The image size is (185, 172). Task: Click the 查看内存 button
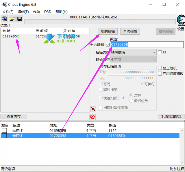(14, 116)
